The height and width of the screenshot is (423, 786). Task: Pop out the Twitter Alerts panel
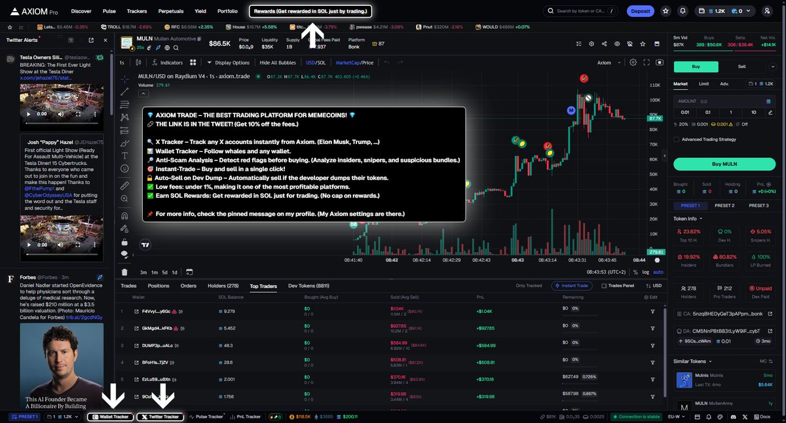[x=91, y=40]
